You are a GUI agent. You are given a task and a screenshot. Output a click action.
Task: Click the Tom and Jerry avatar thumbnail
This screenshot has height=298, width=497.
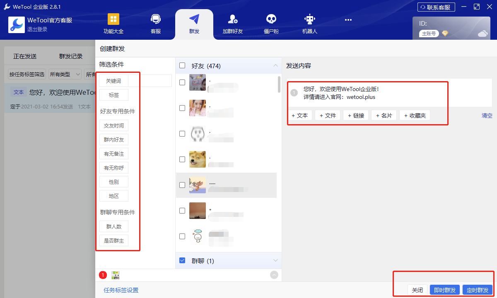(198, 185)
